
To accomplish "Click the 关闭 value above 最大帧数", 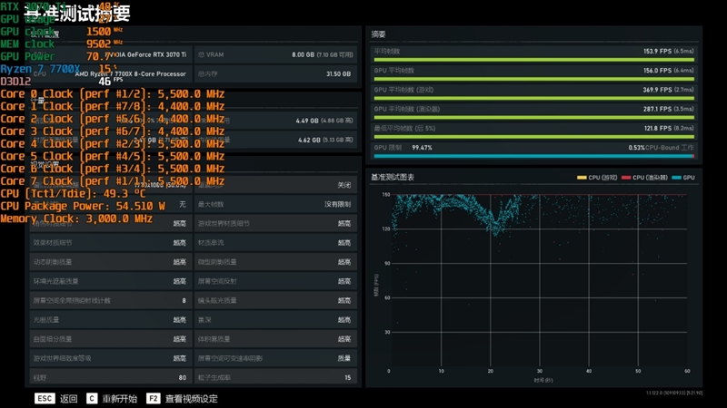I will coord(344,185).
